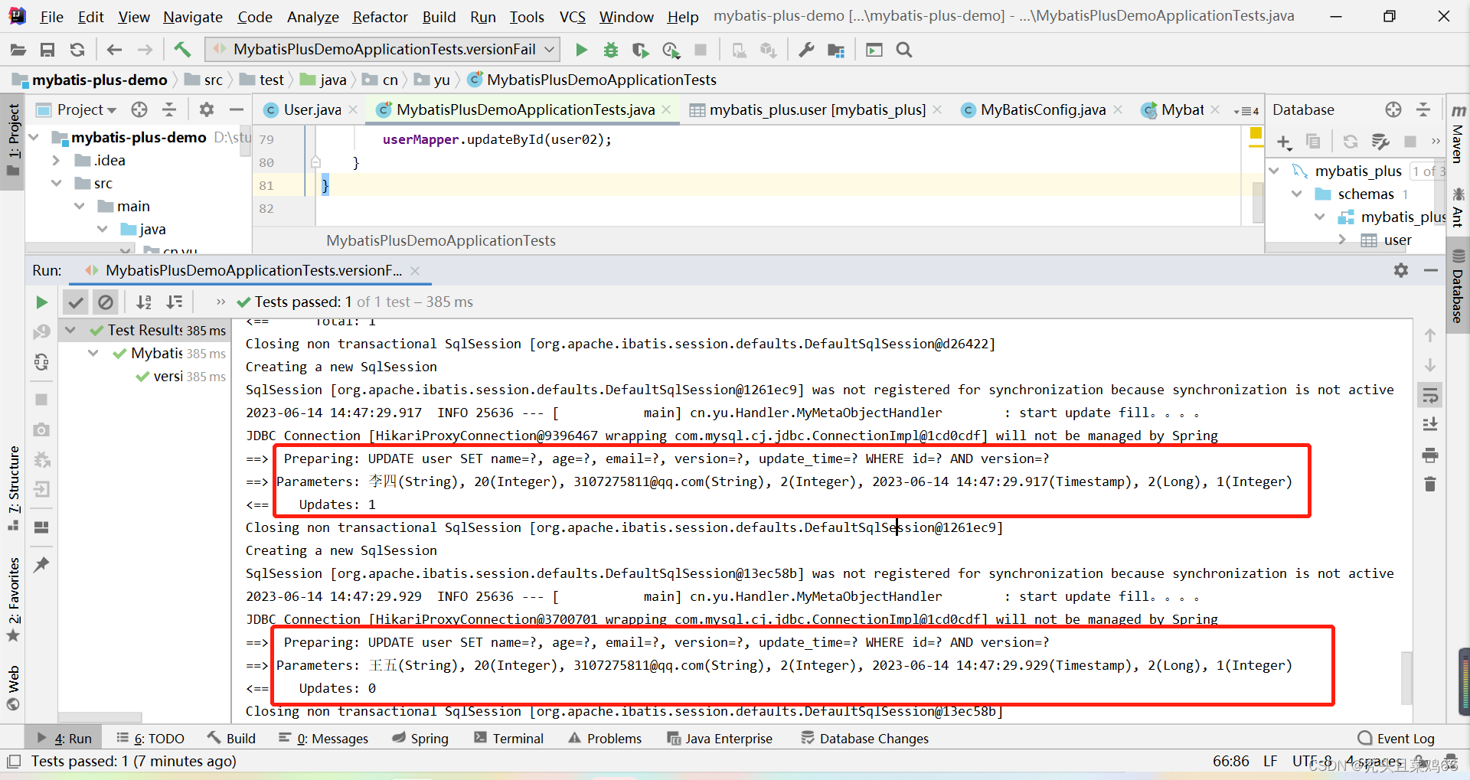Sort test results alphabetically

click(x=144, y=302)
